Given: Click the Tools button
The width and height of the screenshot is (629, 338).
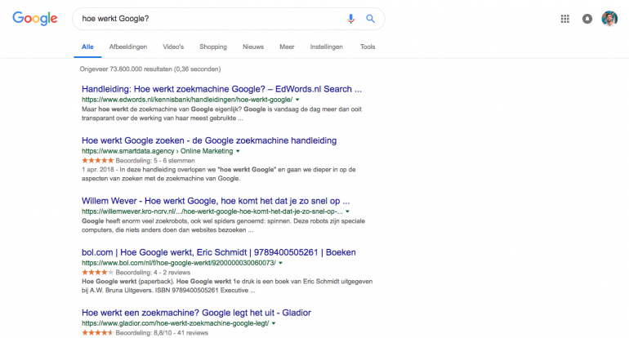Looking at the screenshot, I should point(368,47).
